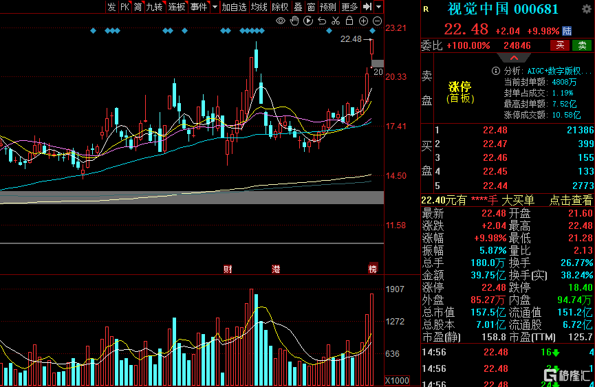The width and height of the screenshot is (595, 387).
Task: Click the 总市值 157.5亿 value
Action: 488,312
